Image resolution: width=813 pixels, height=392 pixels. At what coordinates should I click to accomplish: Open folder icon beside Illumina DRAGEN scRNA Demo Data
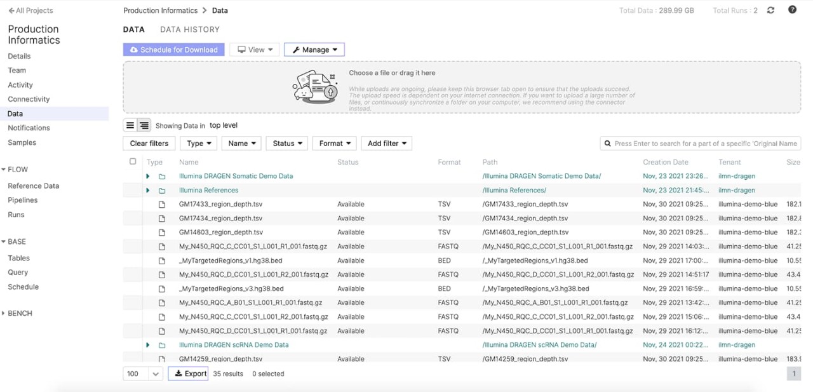pyautogui.click(x=162, y=345)
